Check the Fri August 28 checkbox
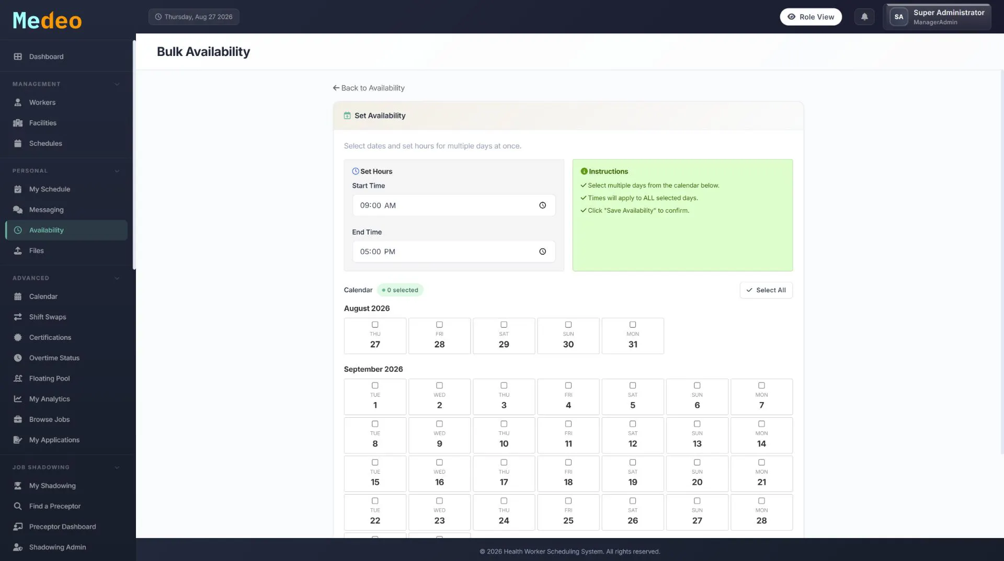The height and width of the screenshot is (561, 1004). click(439, 325)
